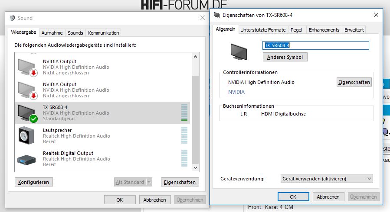Open controller Eigenschaften for NVIDIA Audio

point(354,82)
